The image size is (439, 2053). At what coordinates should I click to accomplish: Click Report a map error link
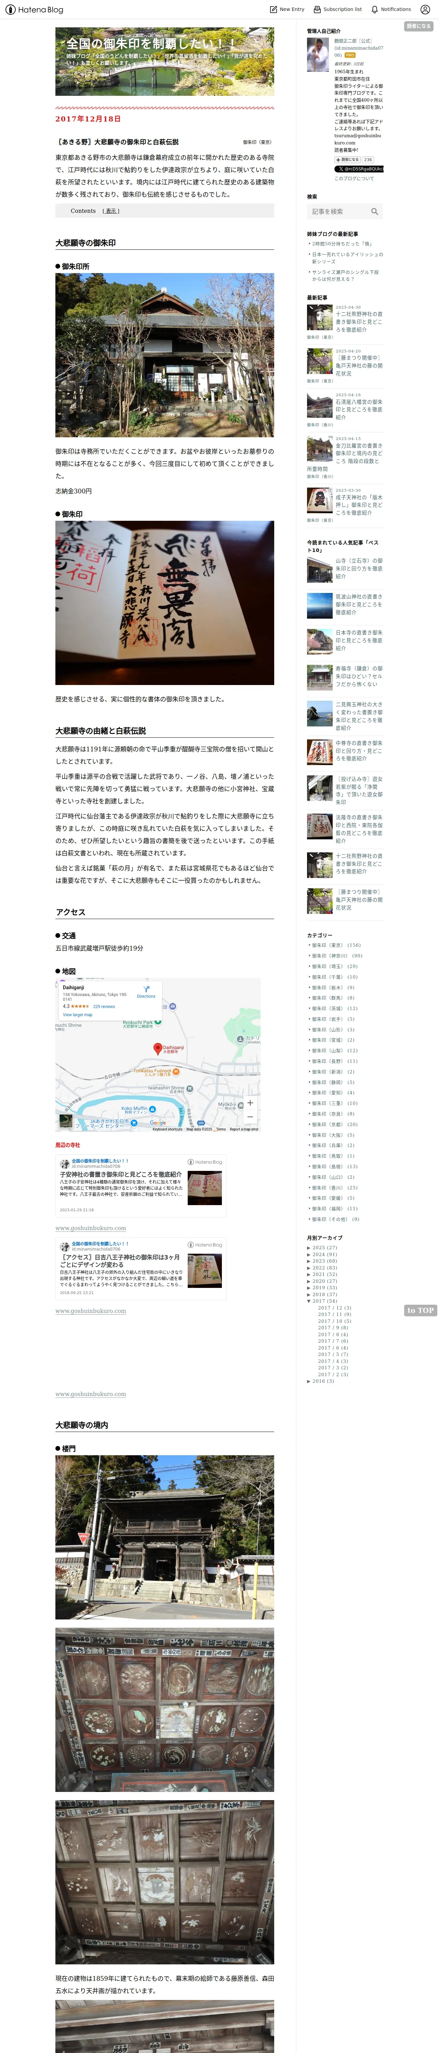[x=244, y=1128]
